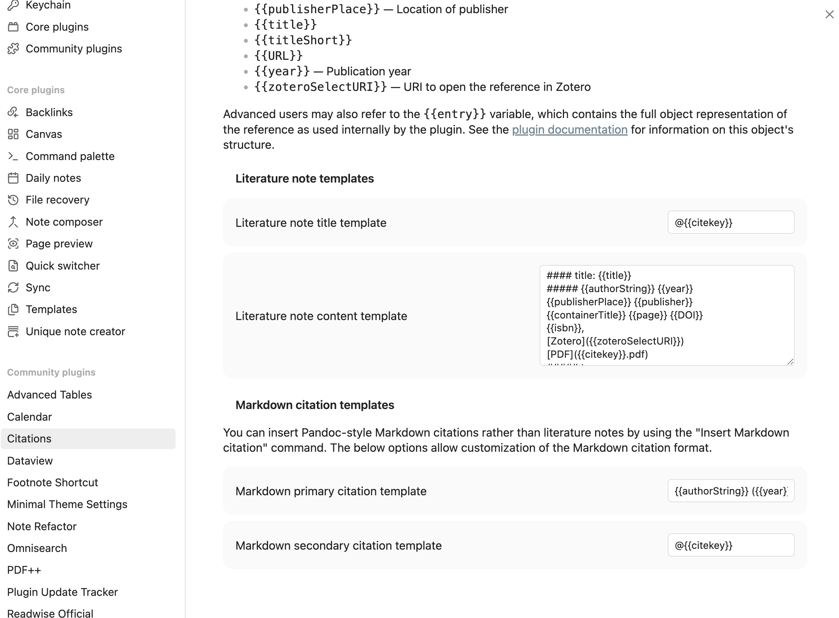839x618 pixels.
Task: Click the File recovery clock icon
Action: [13, 200]
